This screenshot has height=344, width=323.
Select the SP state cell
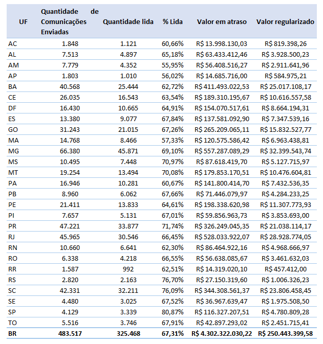(x=13, y=312)
